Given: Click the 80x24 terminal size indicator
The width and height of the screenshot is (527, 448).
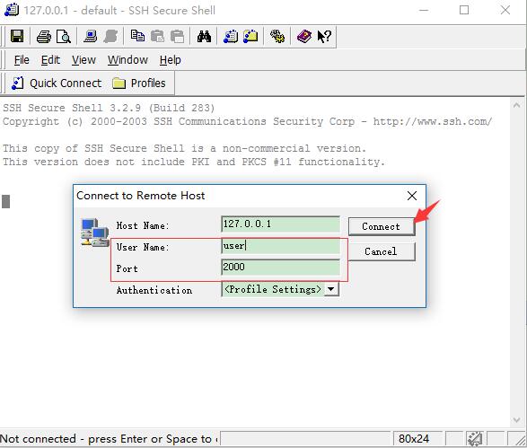Looking at the screenshot, I should tap(414, 439).
